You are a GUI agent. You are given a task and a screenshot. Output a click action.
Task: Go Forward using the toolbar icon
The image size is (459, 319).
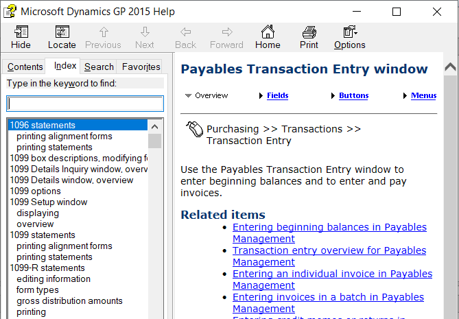(x=227, y=32)
